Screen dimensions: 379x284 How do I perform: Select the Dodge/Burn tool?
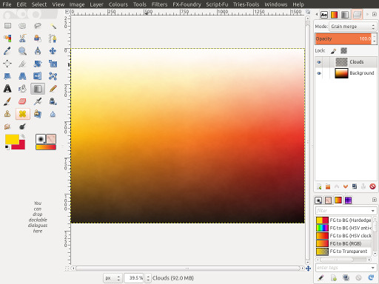coord(22,126)
